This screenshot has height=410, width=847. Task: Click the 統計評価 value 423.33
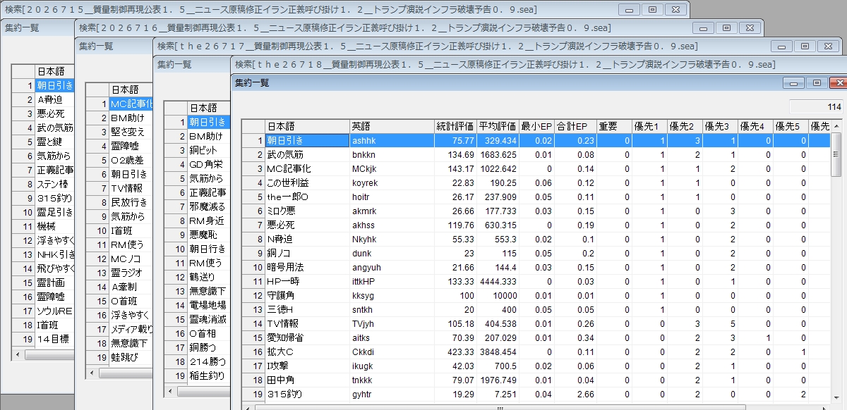click(x=460, y=352)
